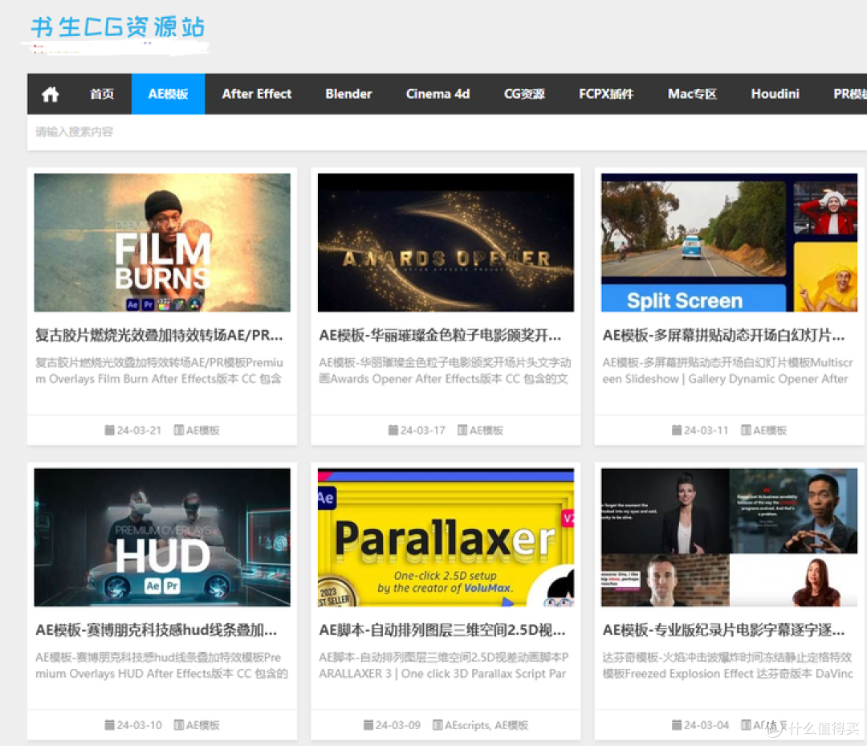Click date text 24-03-17

click(423, 430)
